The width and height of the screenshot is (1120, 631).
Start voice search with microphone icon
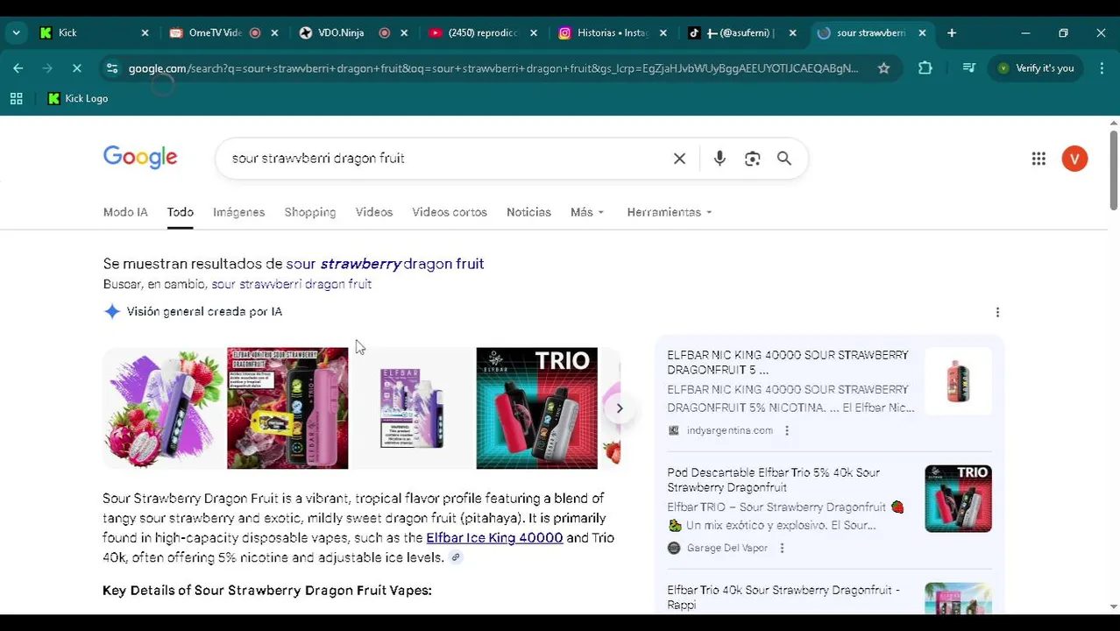(719, 159)
